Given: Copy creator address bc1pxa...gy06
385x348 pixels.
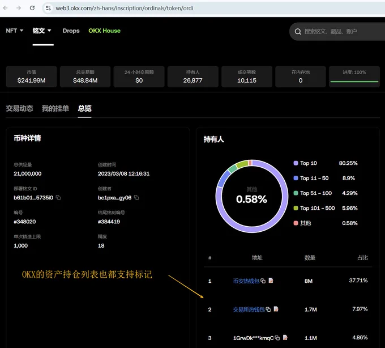Looking at the screenshot, I should click(x=136, y=198).
